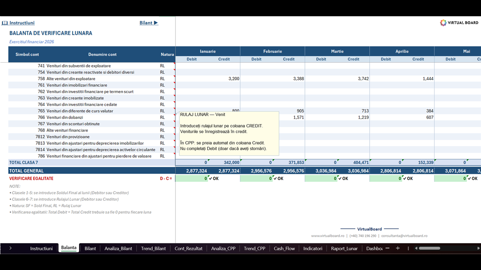Select the cell with value 3,388
This screenshot has width=481, height=270.
pyautogui.click(x=289, y=79)
